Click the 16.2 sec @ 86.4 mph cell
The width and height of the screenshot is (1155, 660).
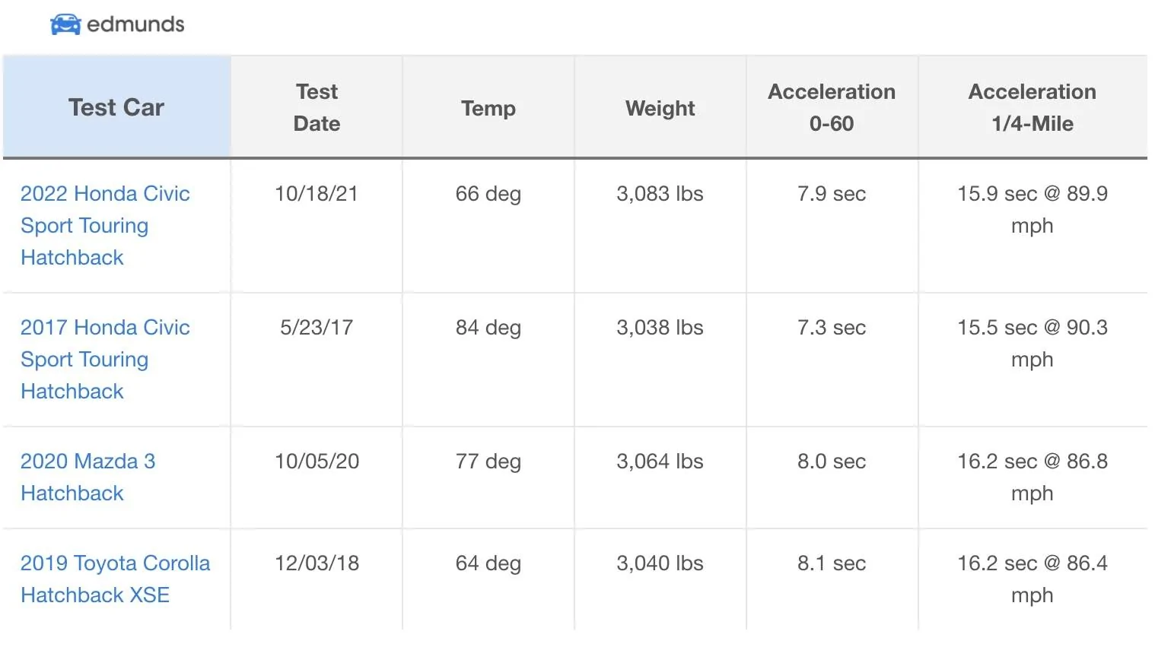pyautogui.click(x=1032, y=579)
